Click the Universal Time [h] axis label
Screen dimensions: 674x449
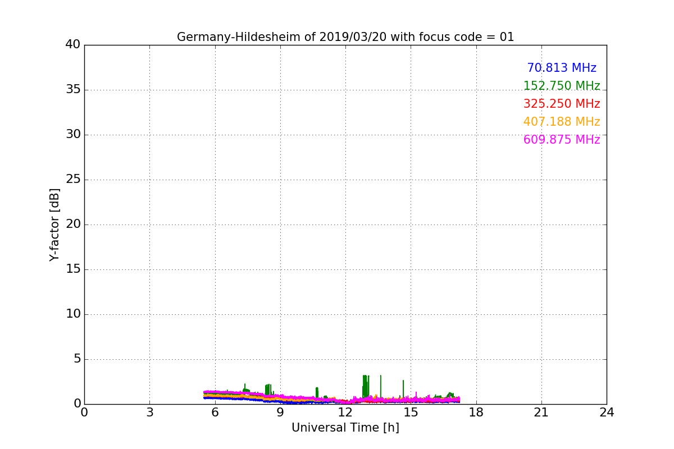point(345,428)
